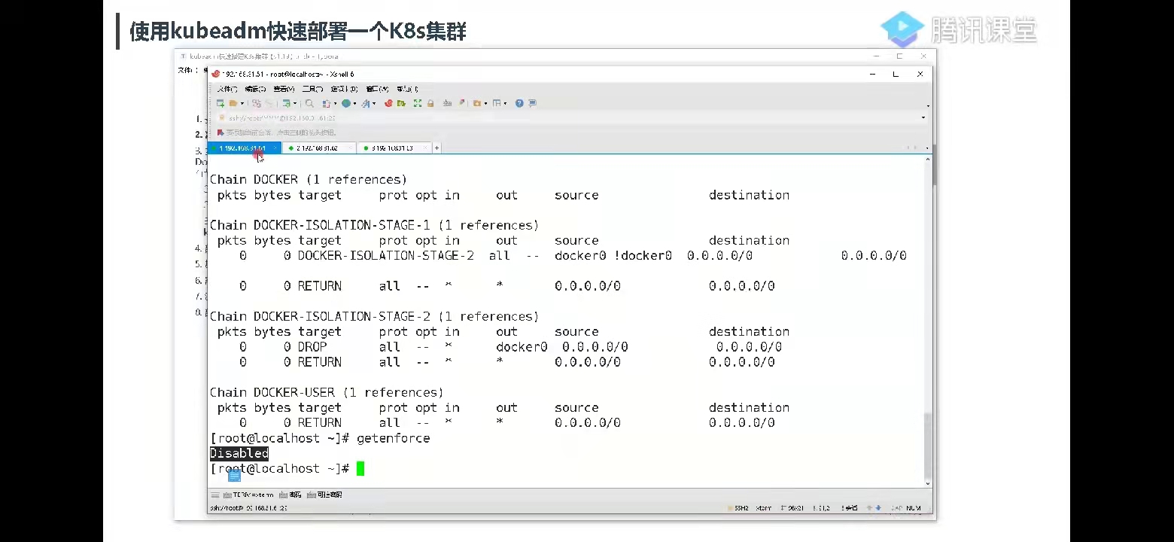Viewport: 1174px width, 542px height.
Task: Click the red flag session hint icon
Action: tap(221, 132)
